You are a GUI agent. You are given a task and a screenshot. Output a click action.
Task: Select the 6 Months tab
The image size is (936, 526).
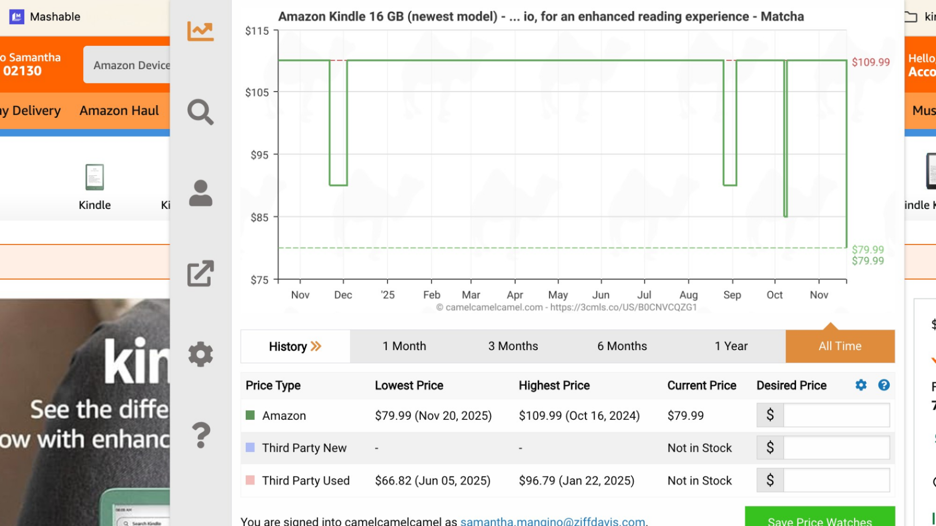(622, 346)
